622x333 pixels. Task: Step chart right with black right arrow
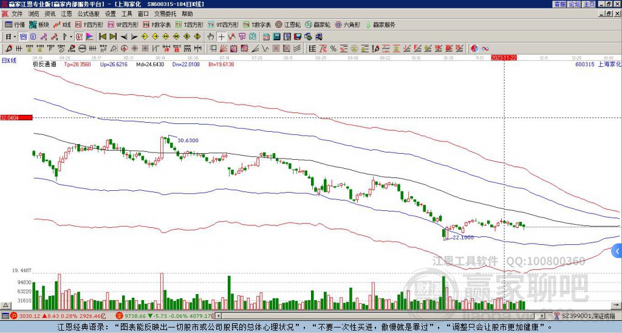pos(134,37)
